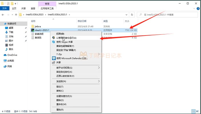Expand the 7-Zip submenu
Screen dimensions: 201x114
point(76,54)
